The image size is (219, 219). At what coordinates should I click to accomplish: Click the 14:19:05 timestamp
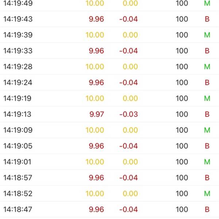click(18, 146)
